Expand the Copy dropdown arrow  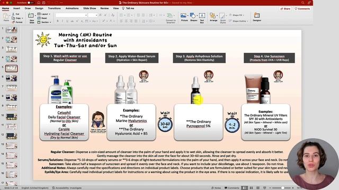pos(22,18)
